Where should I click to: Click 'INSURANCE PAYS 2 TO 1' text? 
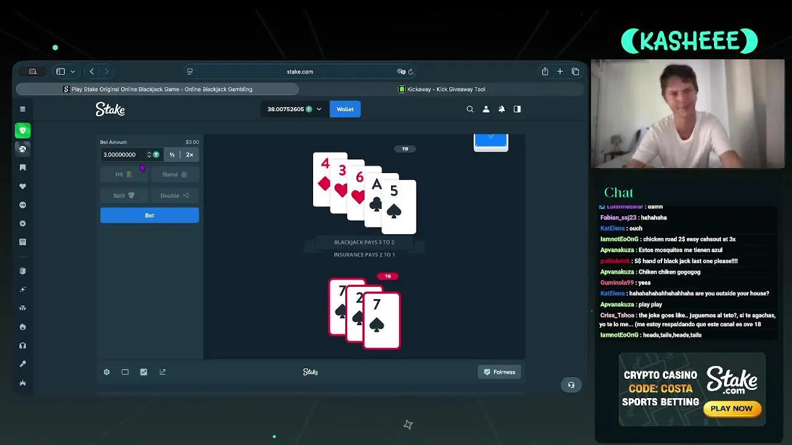(364, 255)
